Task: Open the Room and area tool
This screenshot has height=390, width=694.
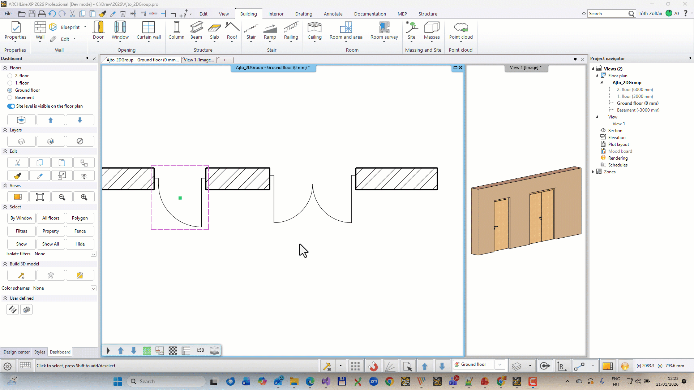Action: point(346,31)
